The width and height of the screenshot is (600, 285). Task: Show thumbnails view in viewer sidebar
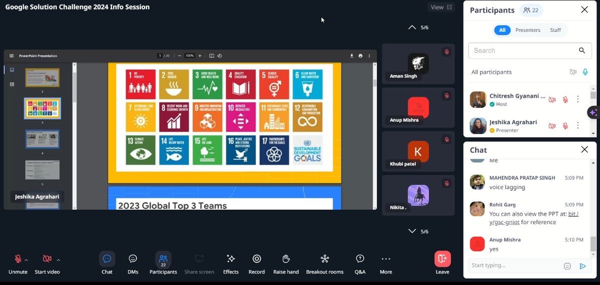pyautogui.click(x=12, y=70)
